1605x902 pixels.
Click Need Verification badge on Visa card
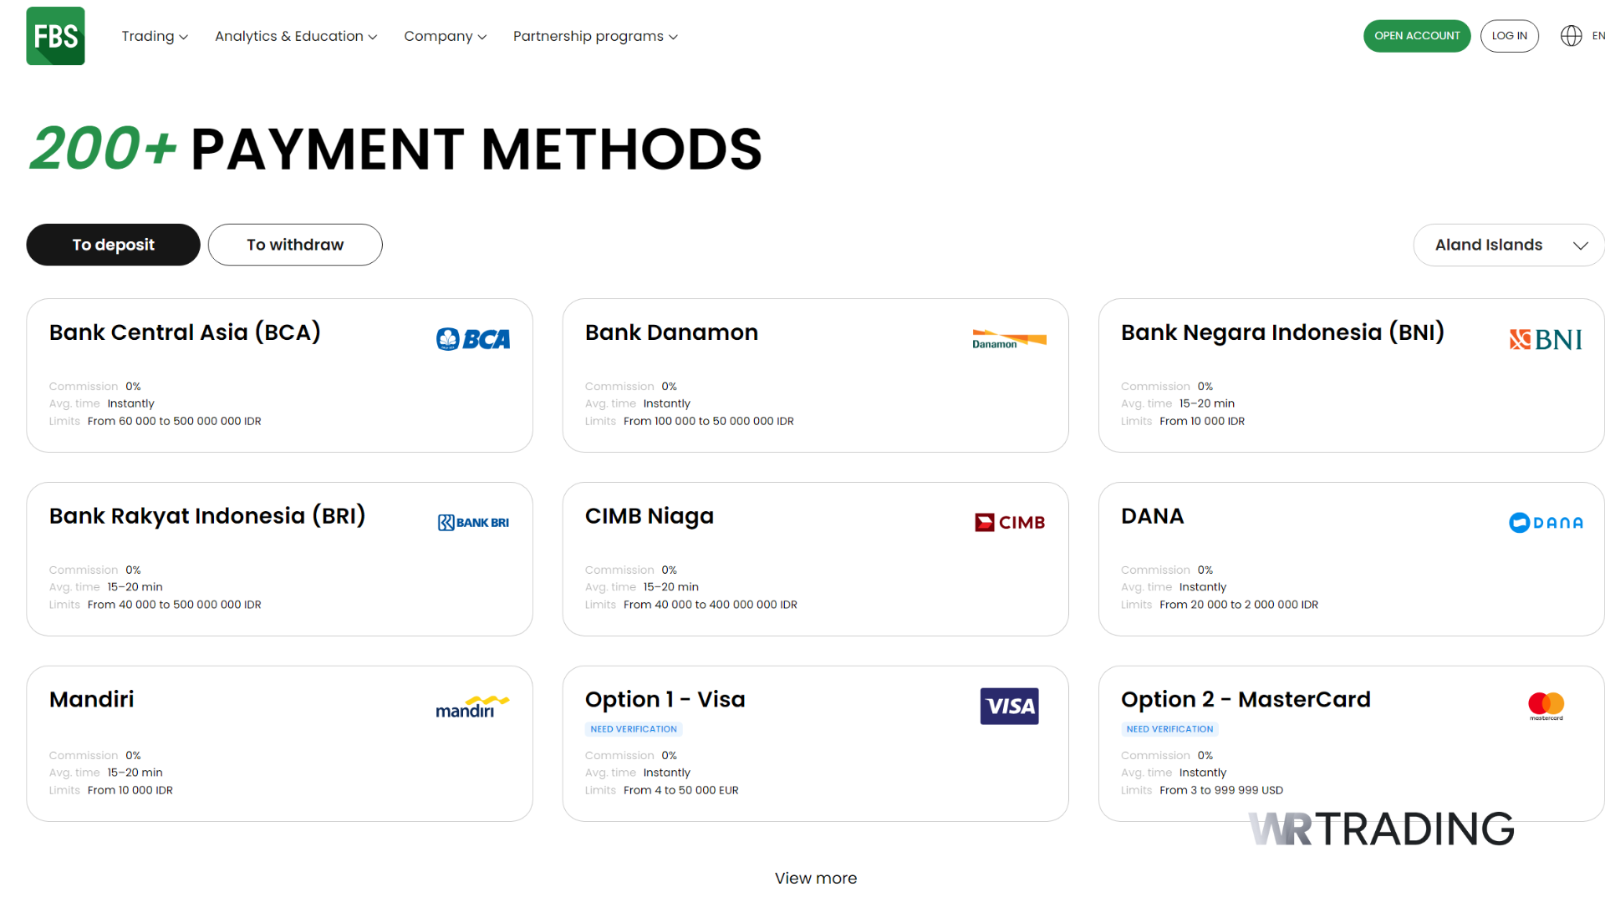pyautogui.click(x=634, y=729)
